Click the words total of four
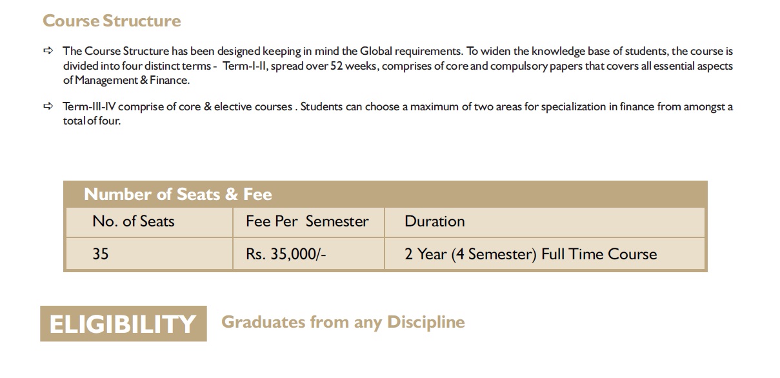The width and height of the screenshot is (780, 378). coord(92,121)
